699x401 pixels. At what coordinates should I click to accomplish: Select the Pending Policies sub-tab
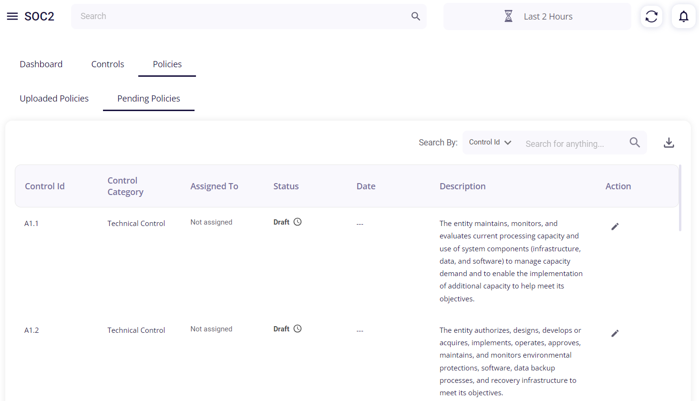[149, 98]
